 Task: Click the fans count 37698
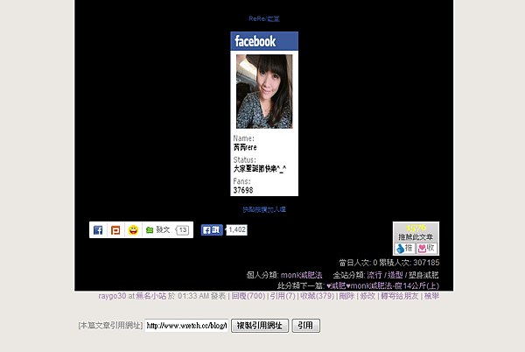pyautogui.click(x=243, y=190)
